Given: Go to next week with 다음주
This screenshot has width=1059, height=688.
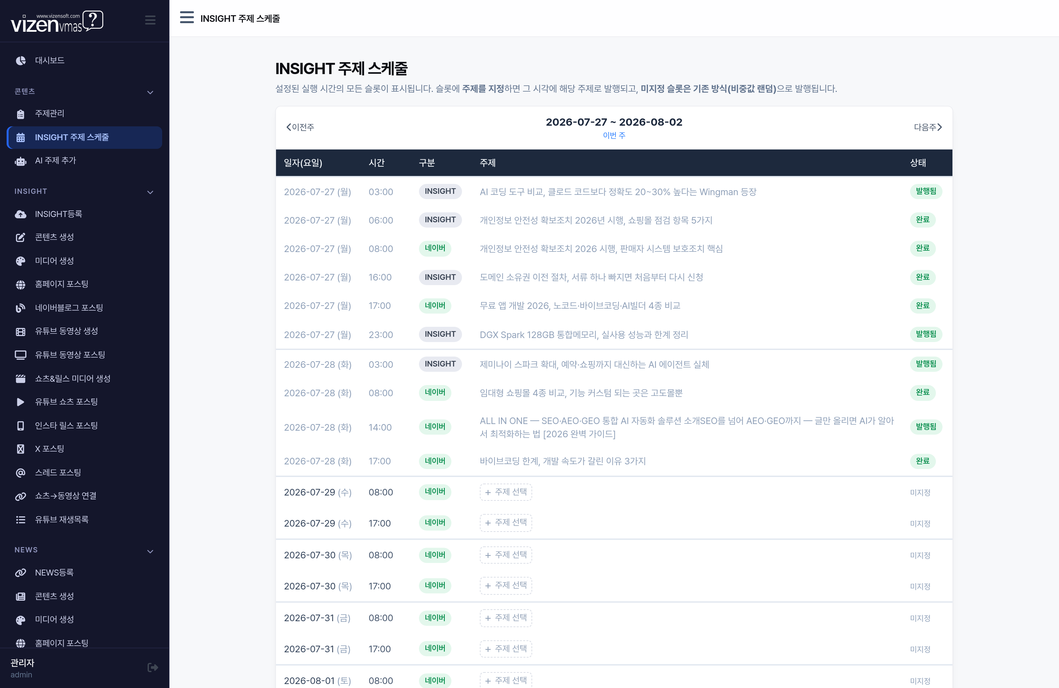Looking at the screenshot, I should pyautogui.click(x=928, y=127).
